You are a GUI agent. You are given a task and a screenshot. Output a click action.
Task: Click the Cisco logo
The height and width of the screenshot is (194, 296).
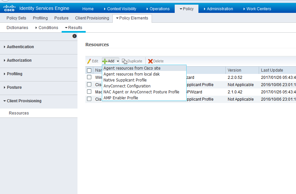point(9,8)
